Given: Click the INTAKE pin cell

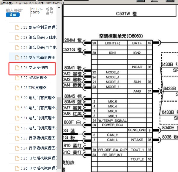Looking at the screenshot, I should [x=137, y=140].
